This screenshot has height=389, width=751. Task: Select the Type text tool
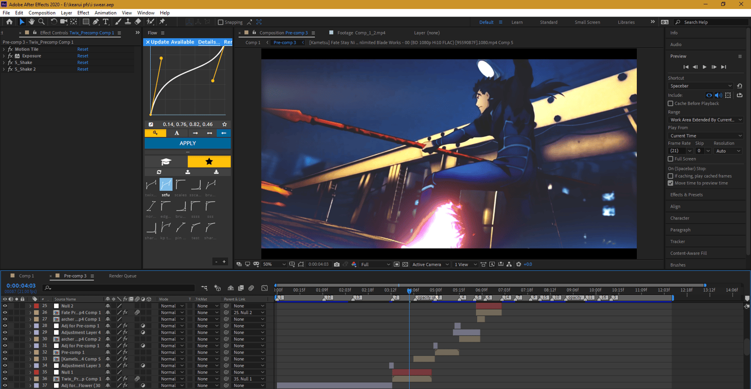pos(106,22)
